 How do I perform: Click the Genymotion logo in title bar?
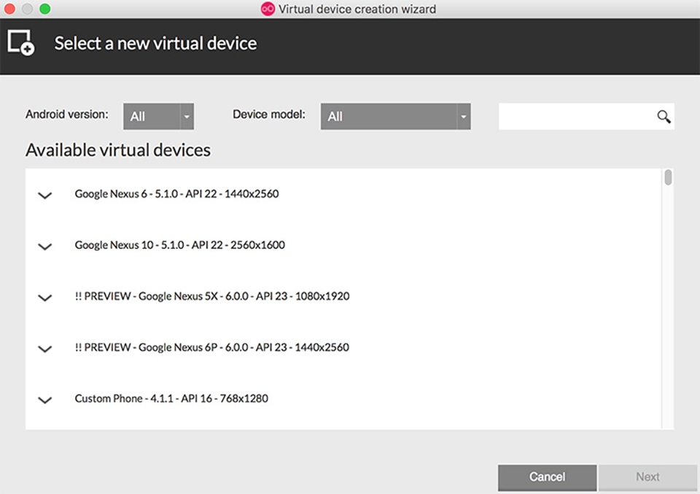pos(268,9)
